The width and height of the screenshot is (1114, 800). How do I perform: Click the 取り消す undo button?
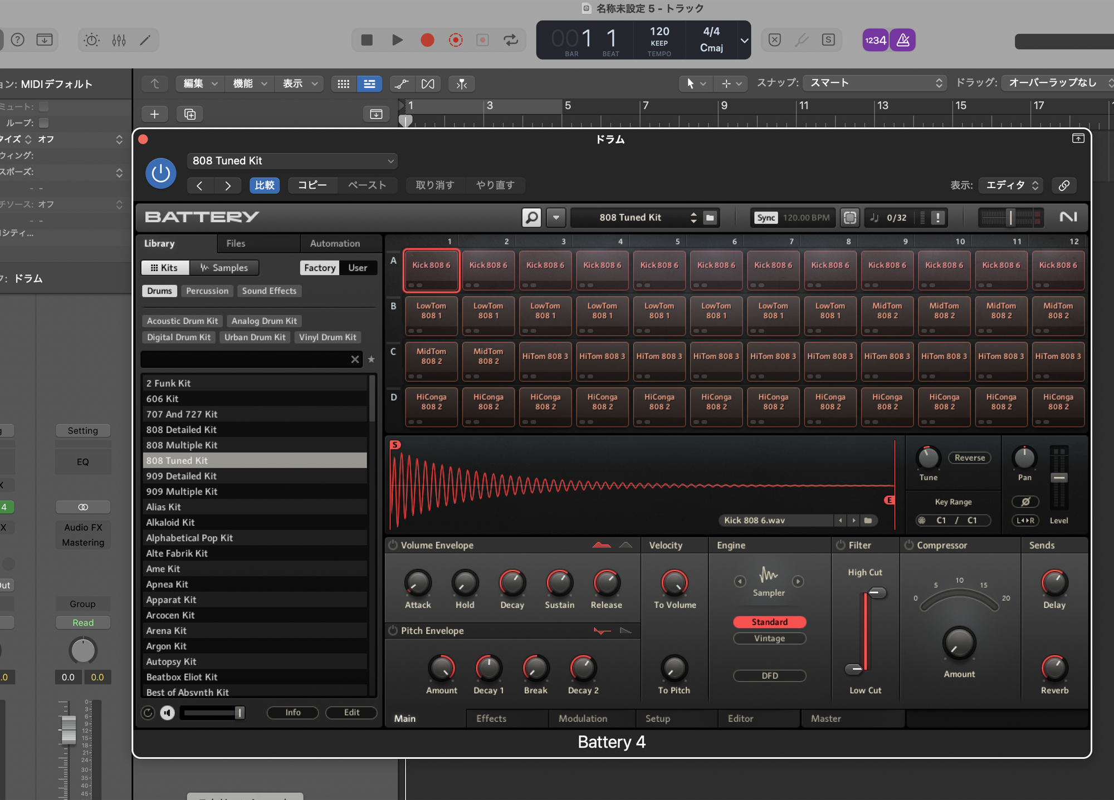tap(435, 185)
